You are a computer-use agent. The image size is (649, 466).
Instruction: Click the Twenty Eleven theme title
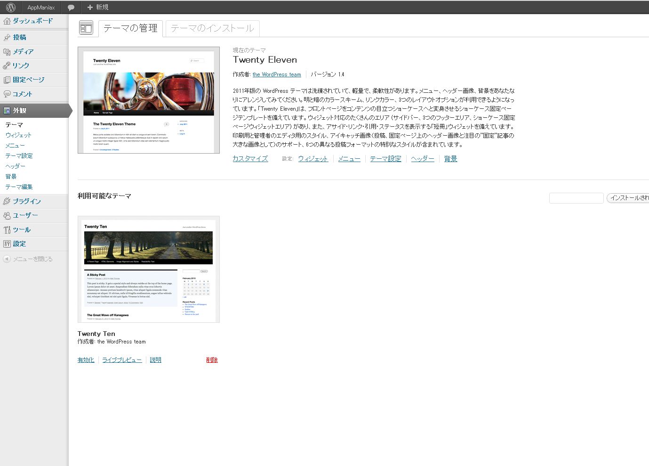pos(265,60)
